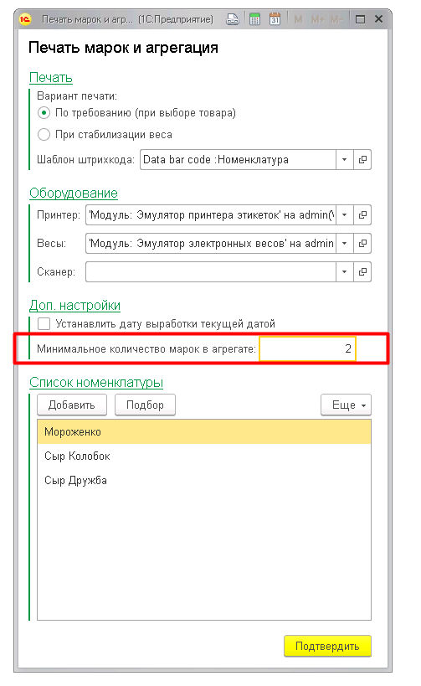Click the Подбор button
The image size is (421, 686).
(145, 405)
